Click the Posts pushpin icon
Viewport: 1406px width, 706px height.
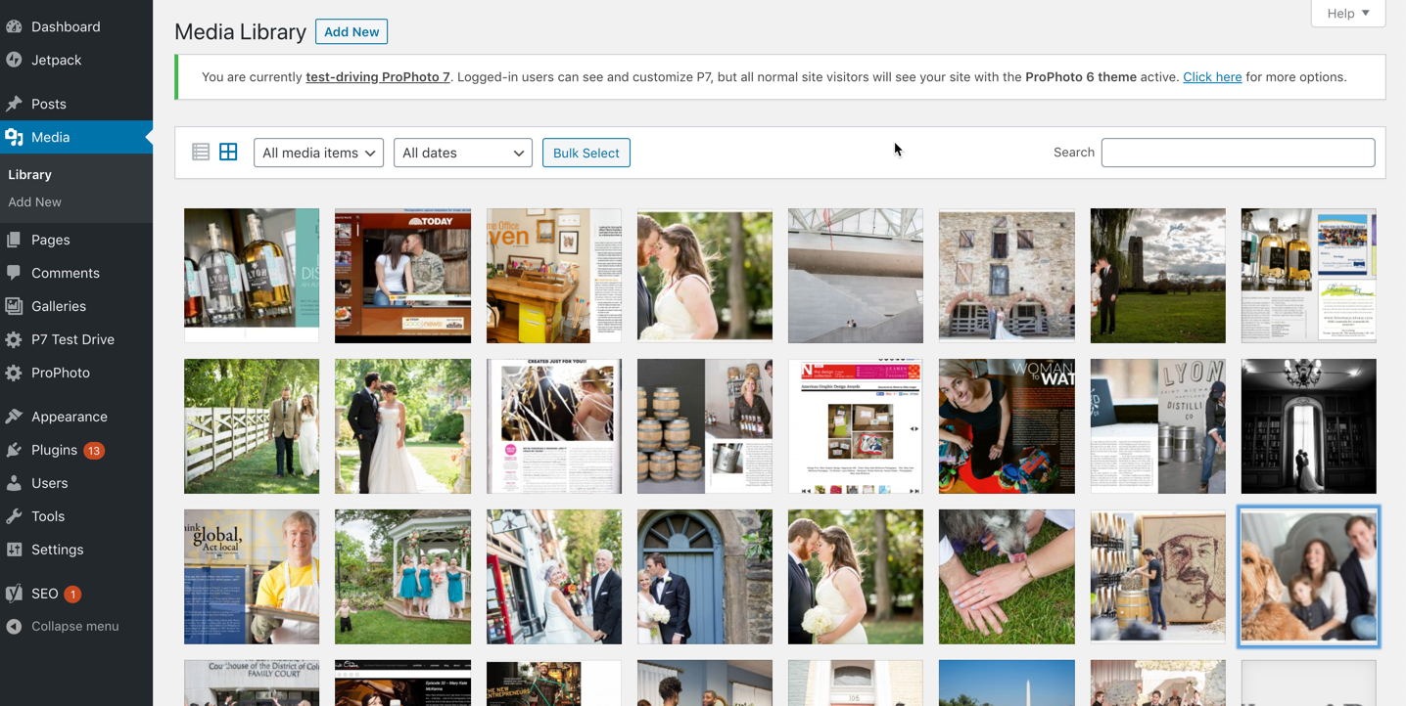(14, 104)
